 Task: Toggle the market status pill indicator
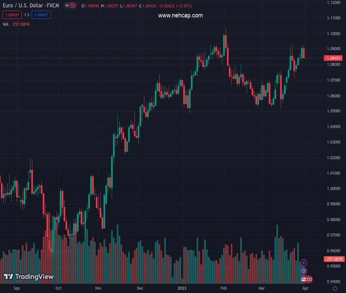[x=72, y=6]
